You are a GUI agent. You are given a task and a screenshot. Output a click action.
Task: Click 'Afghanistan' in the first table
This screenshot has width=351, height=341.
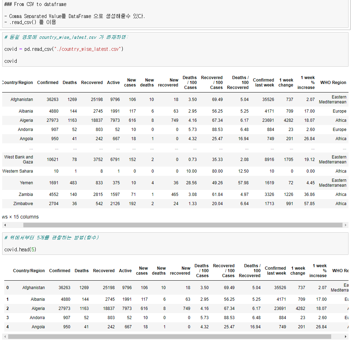tap(22, 100)
